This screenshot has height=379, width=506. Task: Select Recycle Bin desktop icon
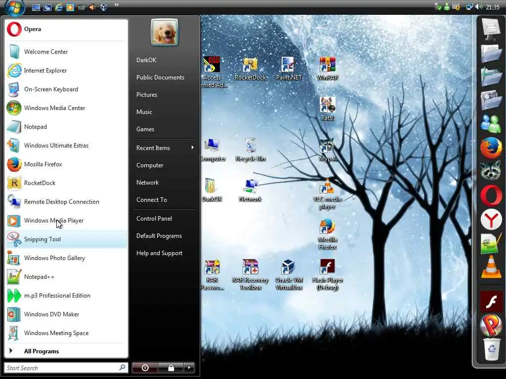click(251, 150)
